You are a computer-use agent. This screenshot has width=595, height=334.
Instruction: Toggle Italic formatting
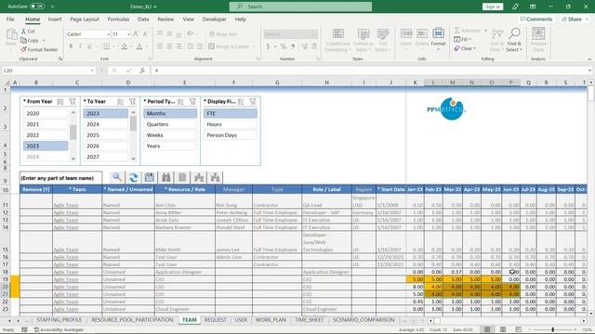click(80, 46)
